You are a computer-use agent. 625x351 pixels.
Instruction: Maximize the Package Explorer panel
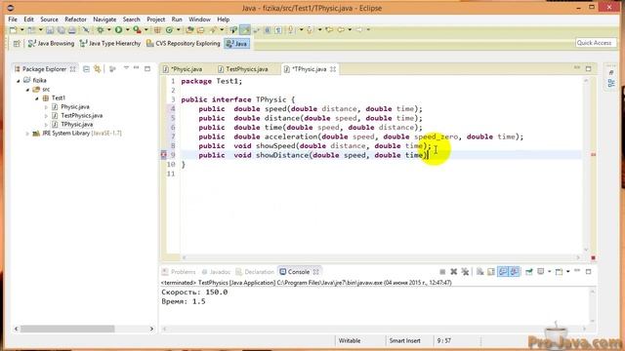point(147,68)
